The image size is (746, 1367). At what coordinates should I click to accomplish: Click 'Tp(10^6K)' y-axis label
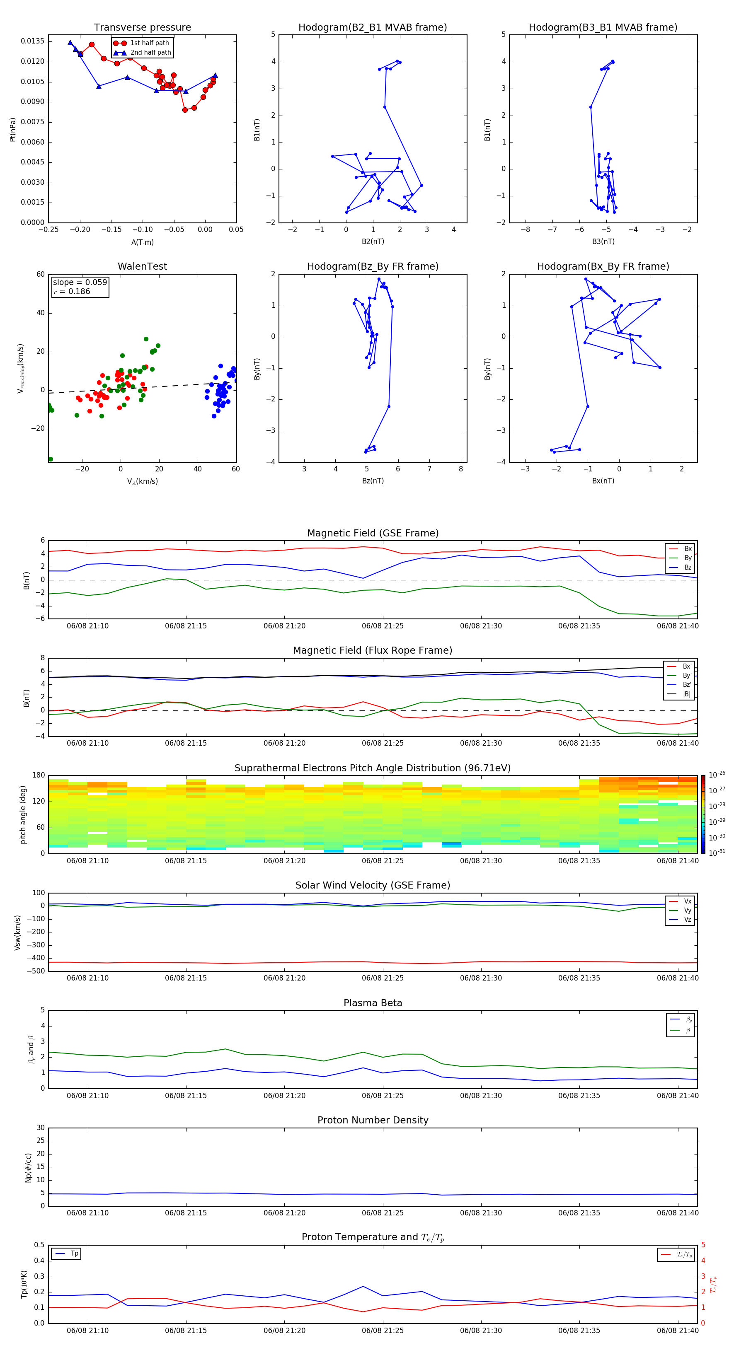[x=24, y=1284]
